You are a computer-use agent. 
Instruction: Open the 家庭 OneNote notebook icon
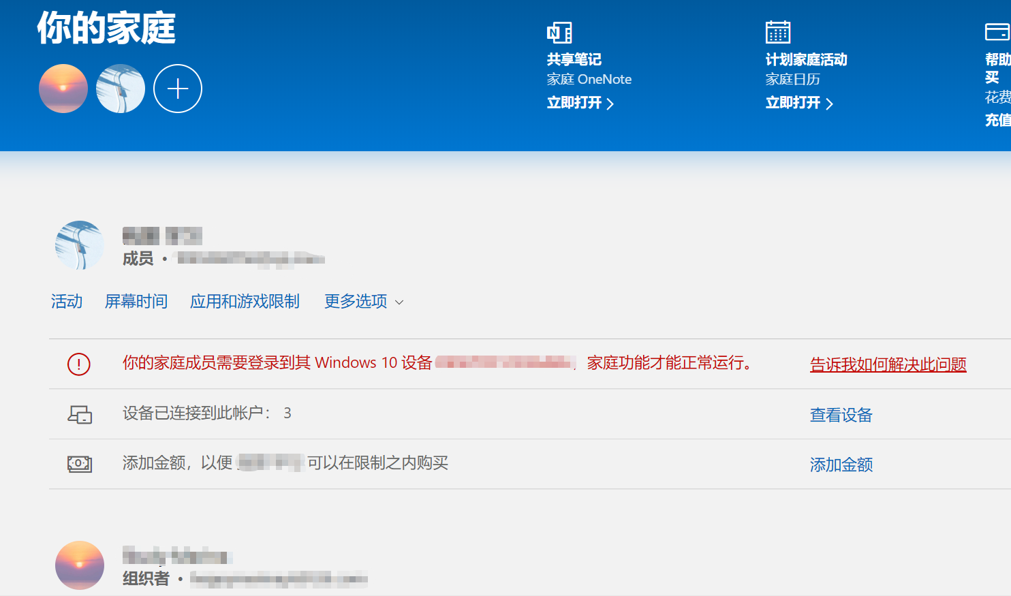click(559, 31)
